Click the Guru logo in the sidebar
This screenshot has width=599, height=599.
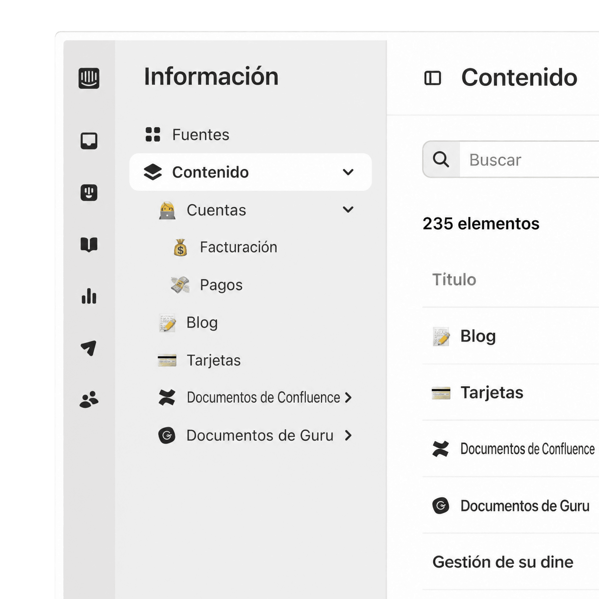[x=167, y=435]
